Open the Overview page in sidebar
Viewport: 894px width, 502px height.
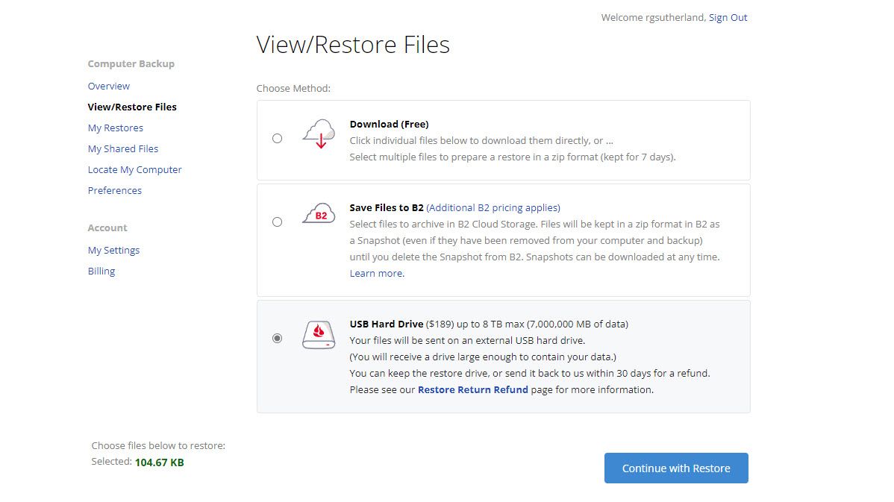109,86
